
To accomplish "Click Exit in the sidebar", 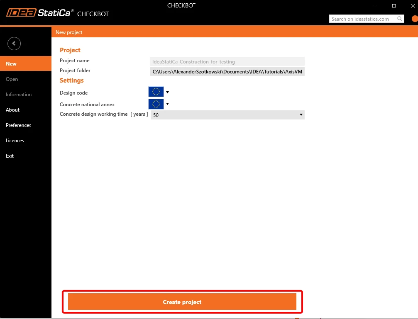I will [26, 156].
